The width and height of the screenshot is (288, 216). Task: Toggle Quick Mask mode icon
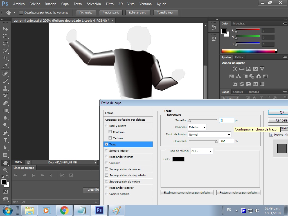click(x=5, y=192)
